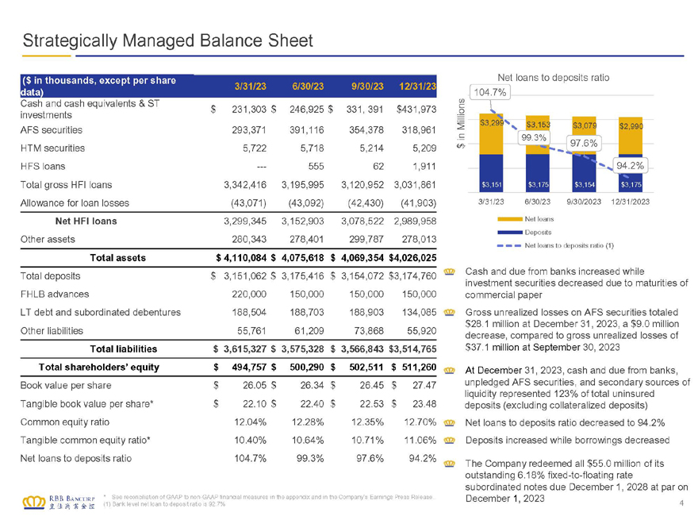Click the crown bullet beside 'Net loans to deposits ratio decreased'

[450, 423]
